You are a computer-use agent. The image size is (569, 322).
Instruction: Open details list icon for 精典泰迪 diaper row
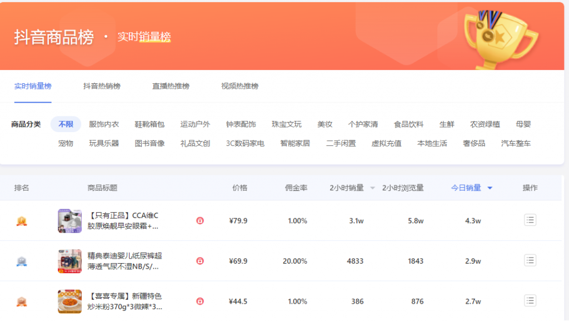[530, 260]
